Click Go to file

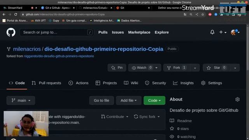click(102, 100)
